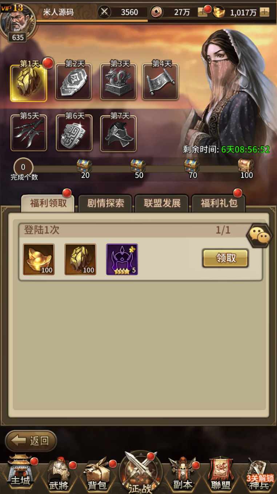
Task: Open the 武將 generals icon
Action: click(59, 474)
